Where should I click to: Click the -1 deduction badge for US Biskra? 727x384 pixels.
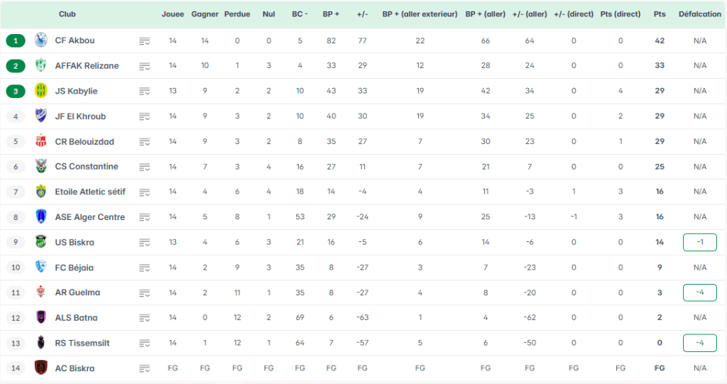coord(699,242)
